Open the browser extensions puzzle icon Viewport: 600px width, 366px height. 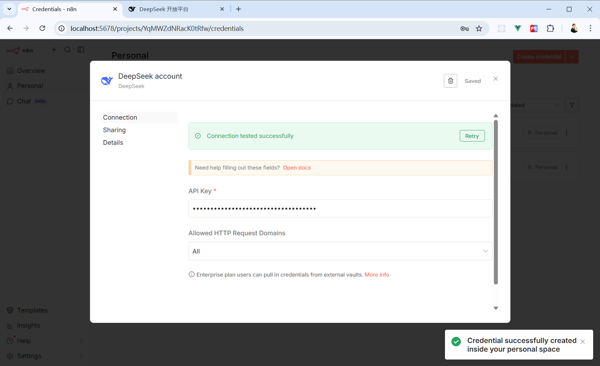coord(550,28)
